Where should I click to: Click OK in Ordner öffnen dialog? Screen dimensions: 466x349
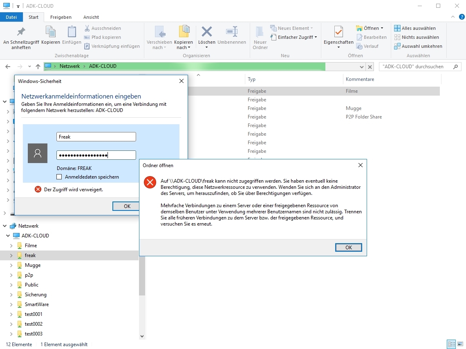tap(349, 247)
